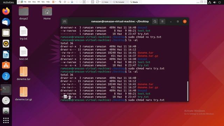Open the VMware Edit menu
This screenshot has height=126, width=224.
click(x=29, y=2)
